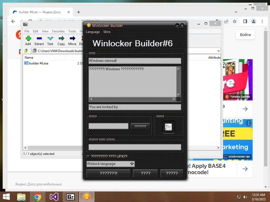
Task: Click the Войти login button
Action: click(x=245, y=35)
